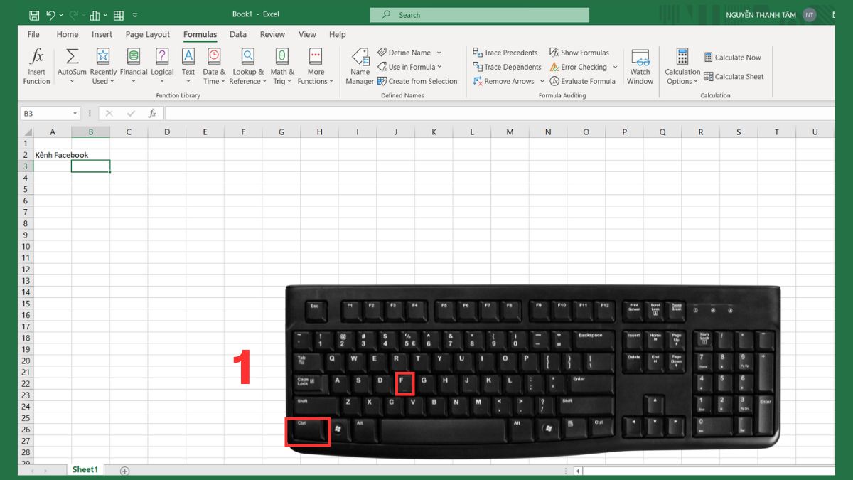The width and height of the screenshot is (853, 480).
Task: Open the Use in Formula dropdown
Action: tap(409, 67)
